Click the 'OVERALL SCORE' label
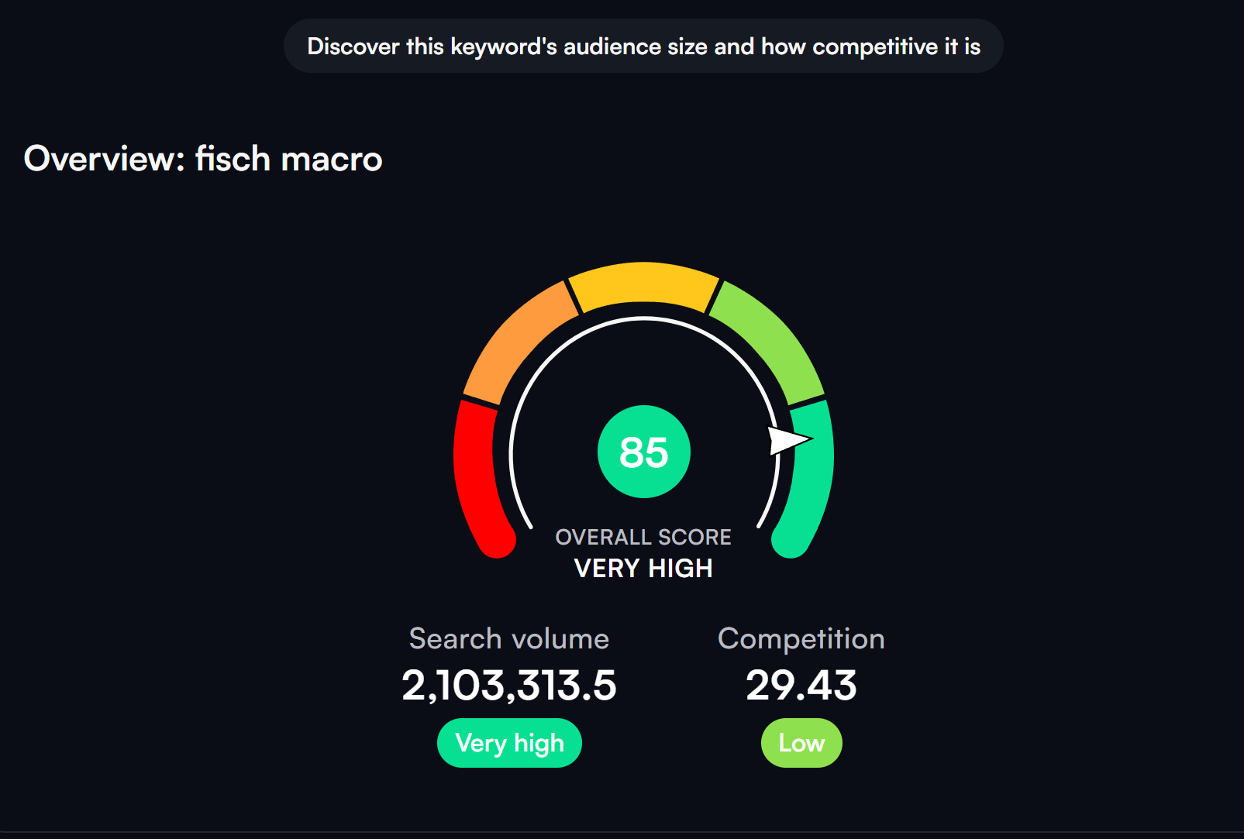 643,537
